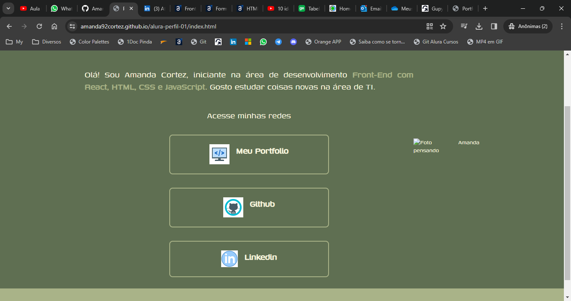This screenshot has height=301, width=571.
Task: Click the Github octocat icon
Action: (x=233, y=207)
